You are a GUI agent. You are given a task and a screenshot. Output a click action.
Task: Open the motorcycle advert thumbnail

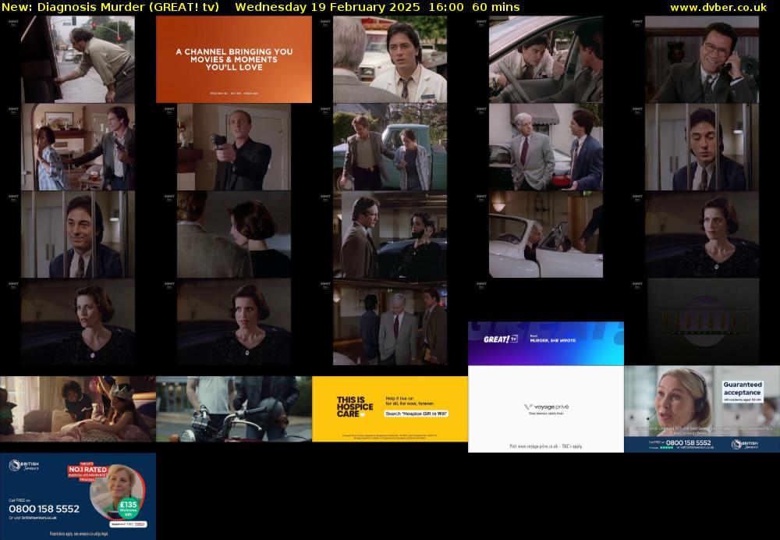(234, 409)
